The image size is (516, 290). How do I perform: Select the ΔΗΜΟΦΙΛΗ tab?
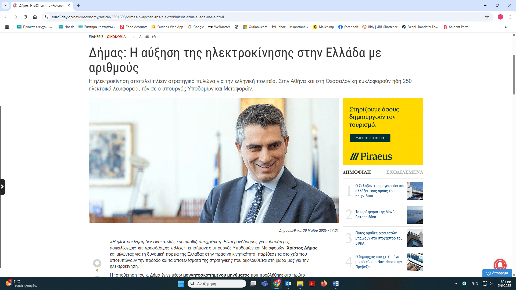pyautogui.click(x=357, y=172)
